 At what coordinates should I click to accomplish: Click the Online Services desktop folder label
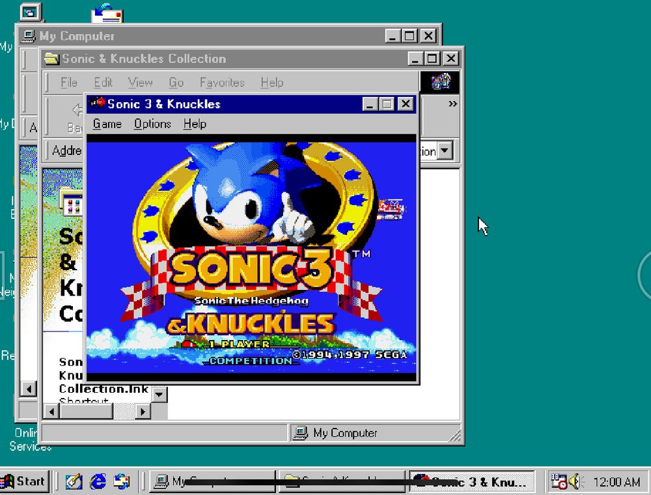coord(30,440)
